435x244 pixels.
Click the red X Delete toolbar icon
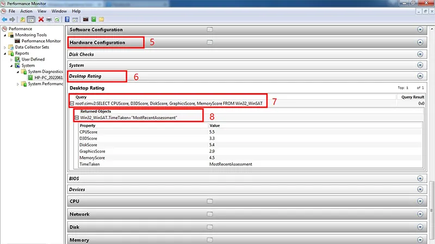(41, 19)
